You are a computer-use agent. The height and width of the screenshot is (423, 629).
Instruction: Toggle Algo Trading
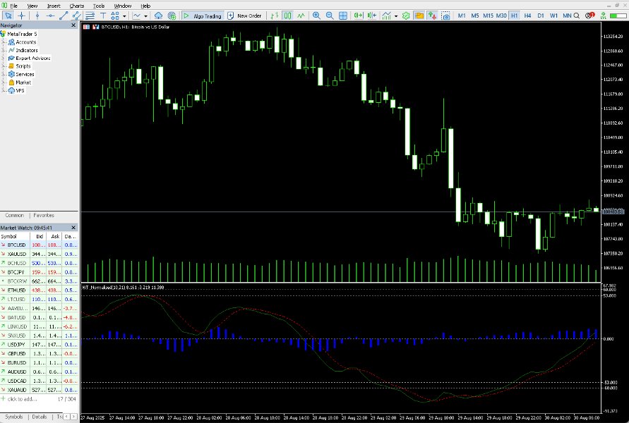pyautogui.click(x=203, y=16)
